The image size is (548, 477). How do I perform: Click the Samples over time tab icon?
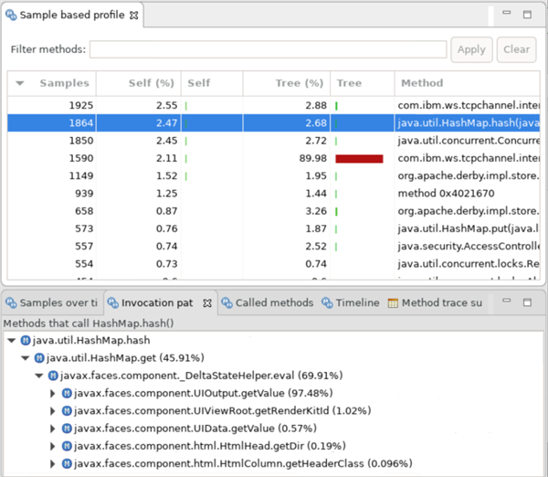(11, 302)
